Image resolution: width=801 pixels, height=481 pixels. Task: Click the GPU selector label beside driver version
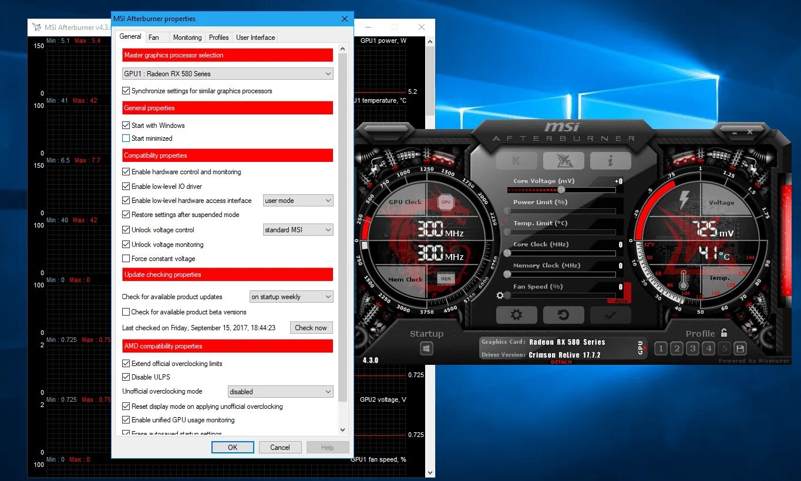pos(641,348)
